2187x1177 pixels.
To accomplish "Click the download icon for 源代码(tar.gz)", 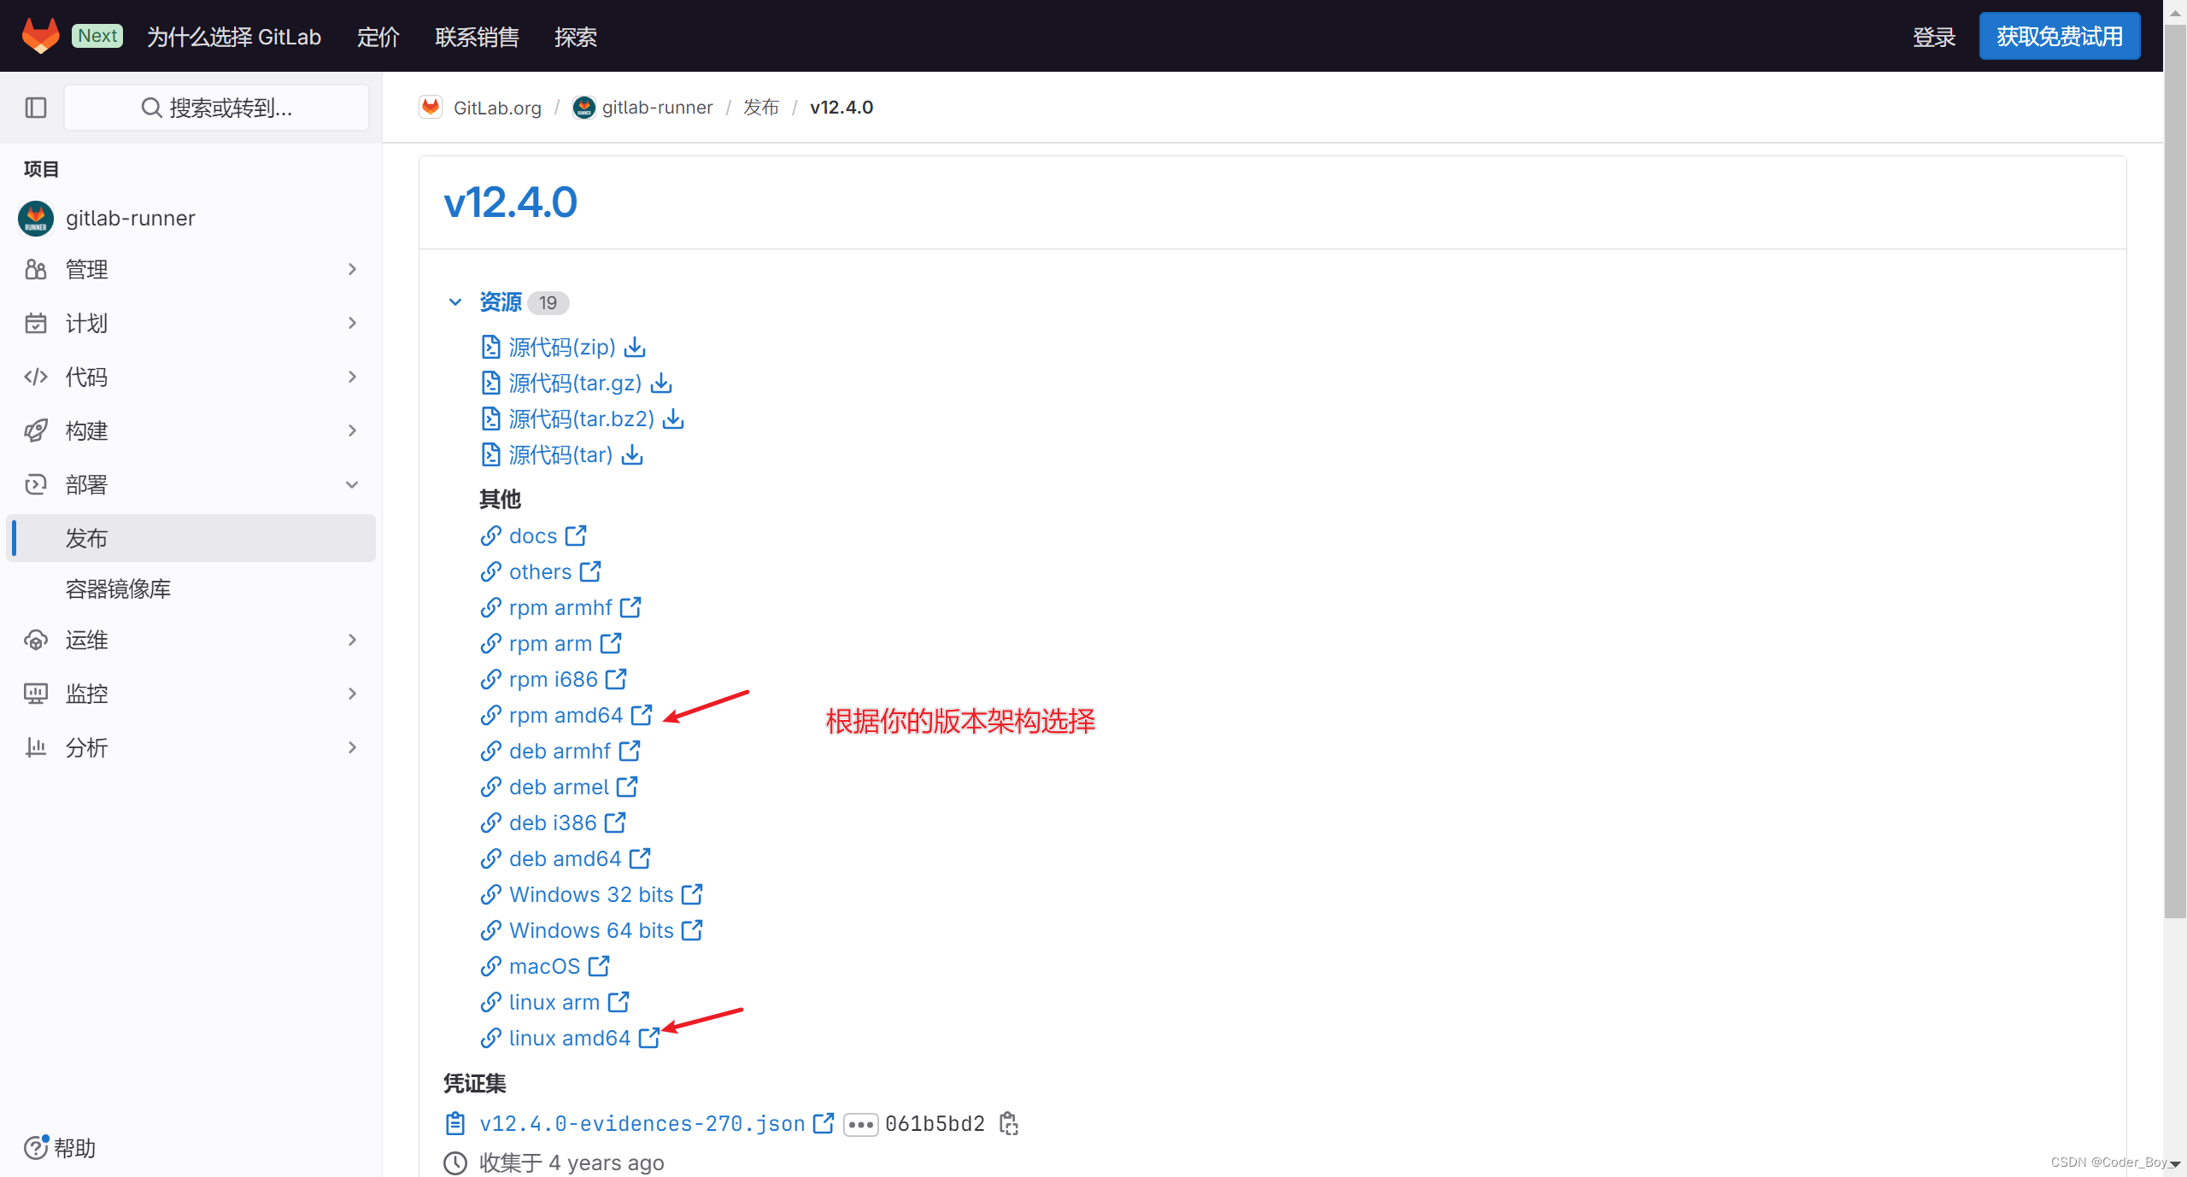I will 661,383.
